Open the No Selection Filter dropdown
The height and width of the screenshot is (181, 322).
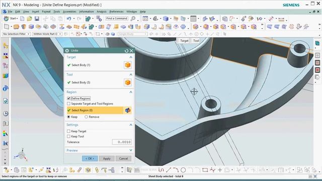[x=16, y=34]
